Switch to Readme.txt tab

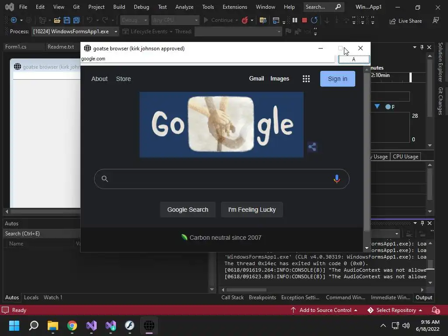[x=60, y=46]
